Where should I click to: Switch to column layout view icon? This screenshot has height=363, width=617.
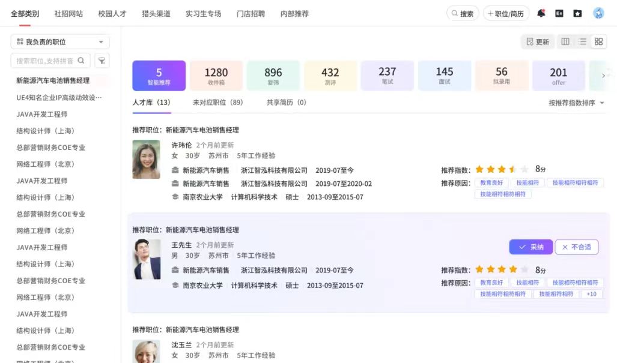[x=565, y=41]
